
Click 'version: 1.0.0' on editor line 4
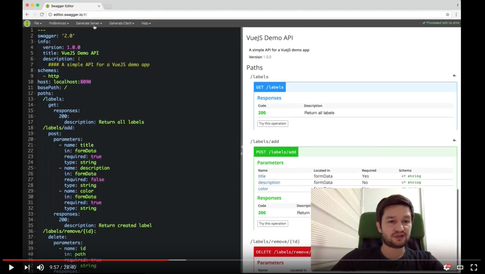click(61, 47)
